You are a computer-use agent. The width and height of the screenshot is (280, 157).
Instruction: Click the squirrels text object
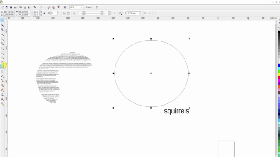click(176, 111)
